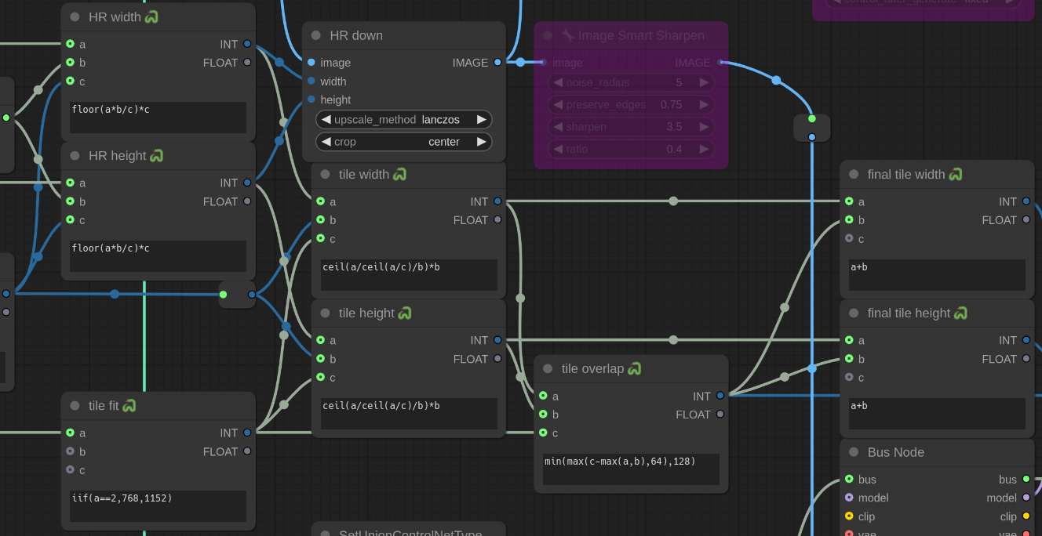Edit the final tile width a+b formula
This screenshot has width=1042, height=536.
tap(938, 275)
